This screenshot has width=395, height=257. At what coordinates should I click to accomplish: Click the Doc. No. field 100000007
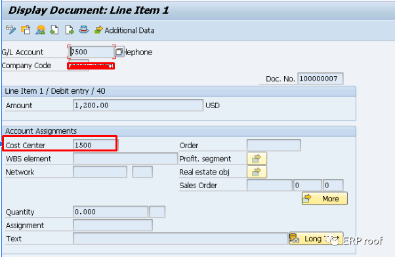tap(320, 79)
